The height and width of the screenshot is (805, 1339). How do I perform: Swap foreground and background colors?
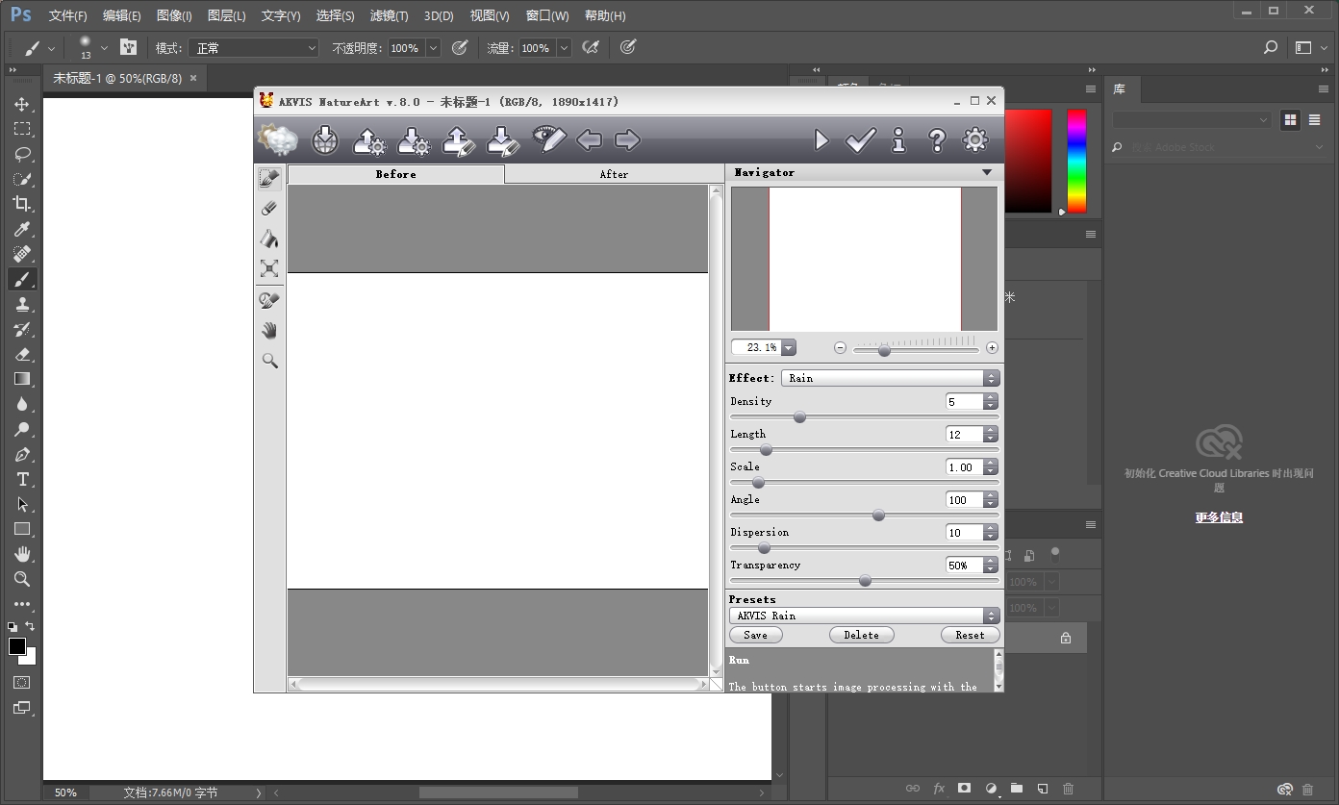click(30, 626)
